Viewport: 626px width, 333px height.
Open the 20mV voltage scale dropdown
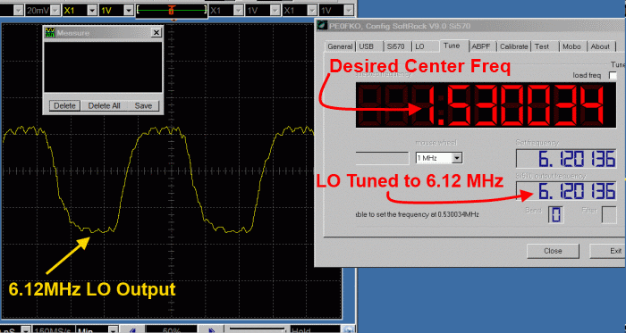click(55, 11)
